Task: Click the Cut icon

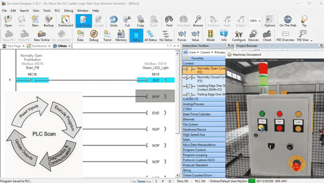Action: click(x=127, y=21)
